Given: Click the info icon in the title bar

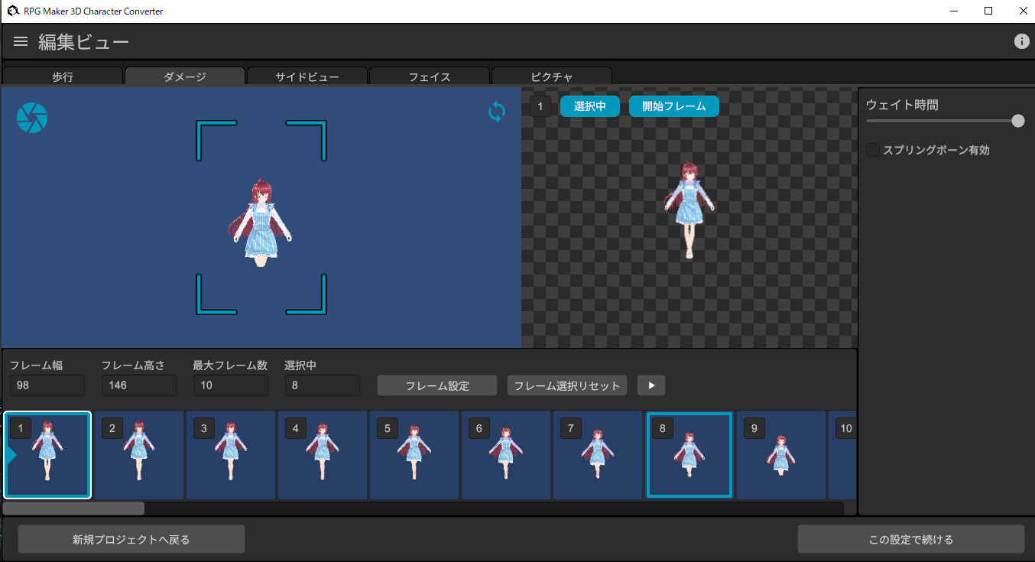Looking at the screenshot, I should [x=1021, y=41].
